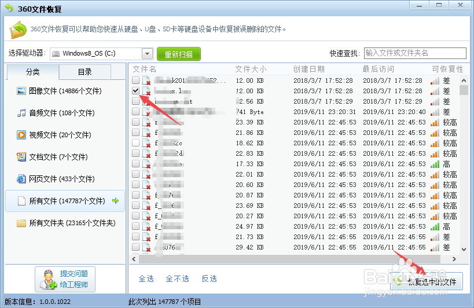This screenshot has width=474, height=308.
Task: Sort by 文件大小 column header
Action: (x=251, y=69)
